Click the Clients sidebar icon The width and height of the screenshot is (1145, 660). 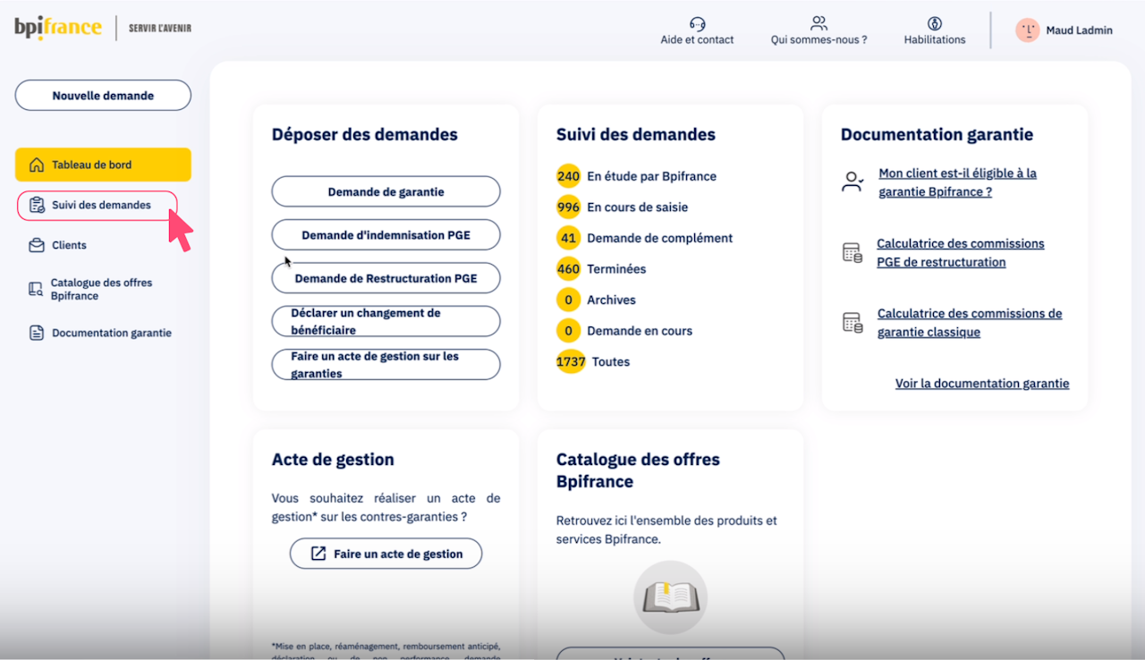[x=37, y=245]
